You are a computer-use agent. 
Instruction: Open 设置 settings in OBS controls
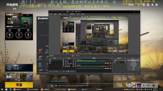pos(133,68)
